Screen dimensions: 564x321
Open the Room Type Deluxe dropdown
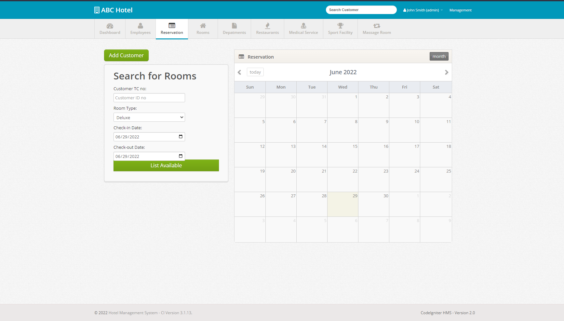(149, 117)
